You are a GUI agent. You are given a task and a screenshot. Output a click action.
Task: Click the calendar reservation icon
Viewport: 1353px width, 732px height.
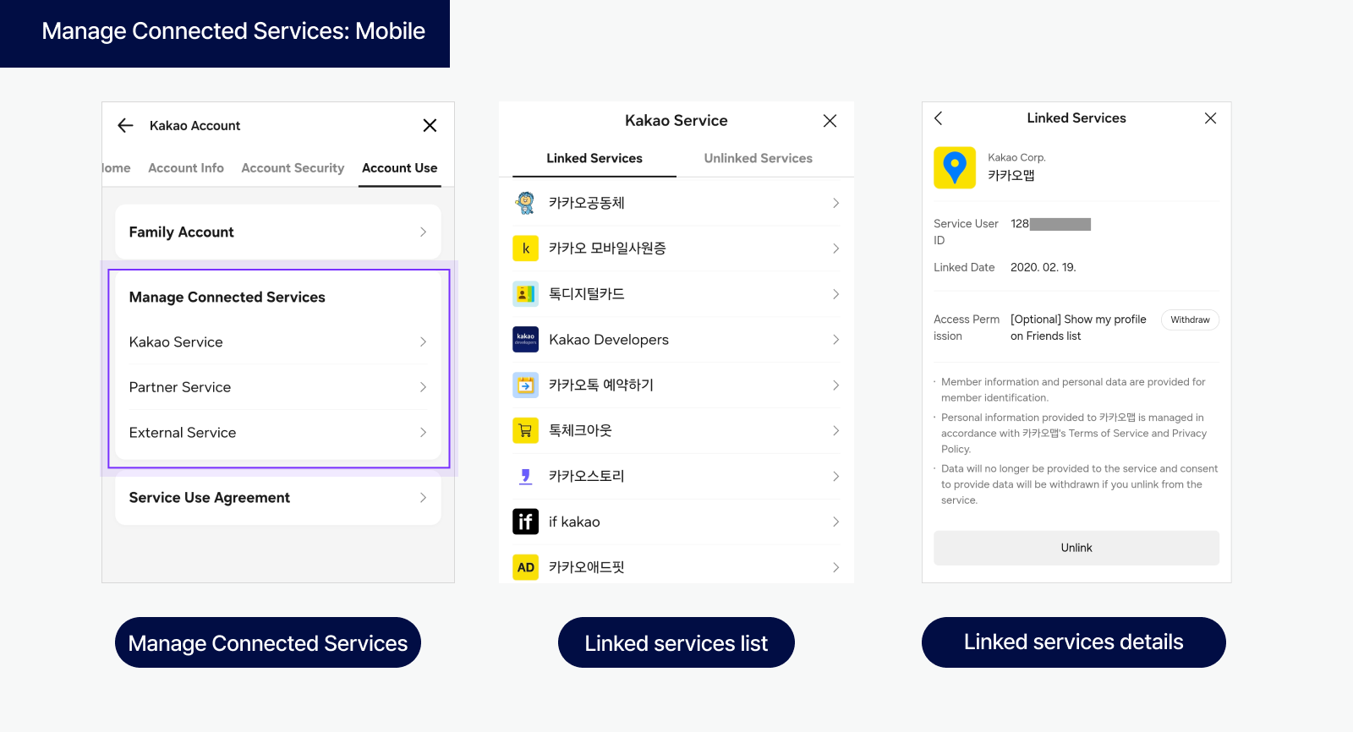pos(525,385)
